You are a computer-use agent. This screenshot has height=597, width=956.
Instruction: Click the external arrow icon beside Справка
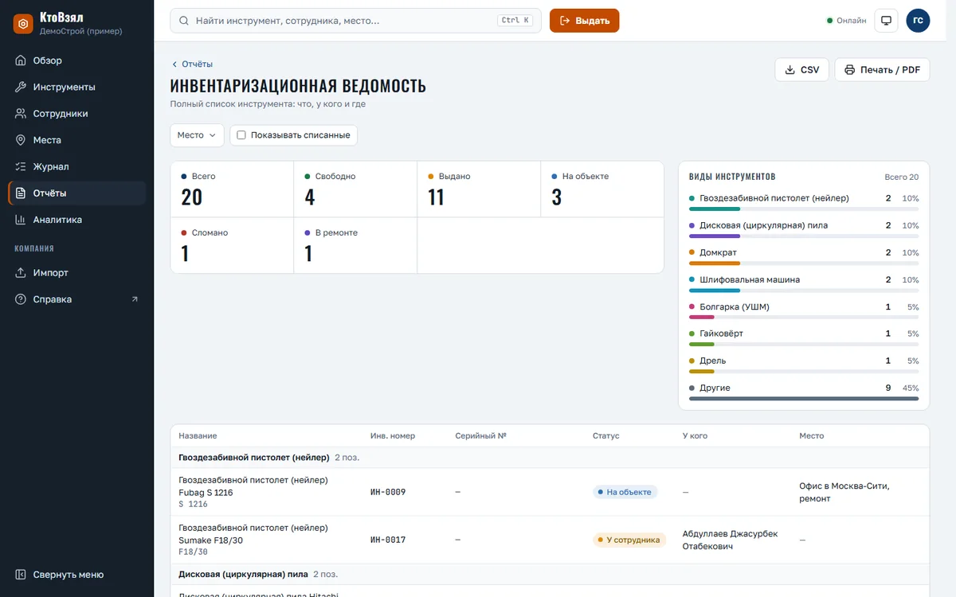click(x=135, y=299)
